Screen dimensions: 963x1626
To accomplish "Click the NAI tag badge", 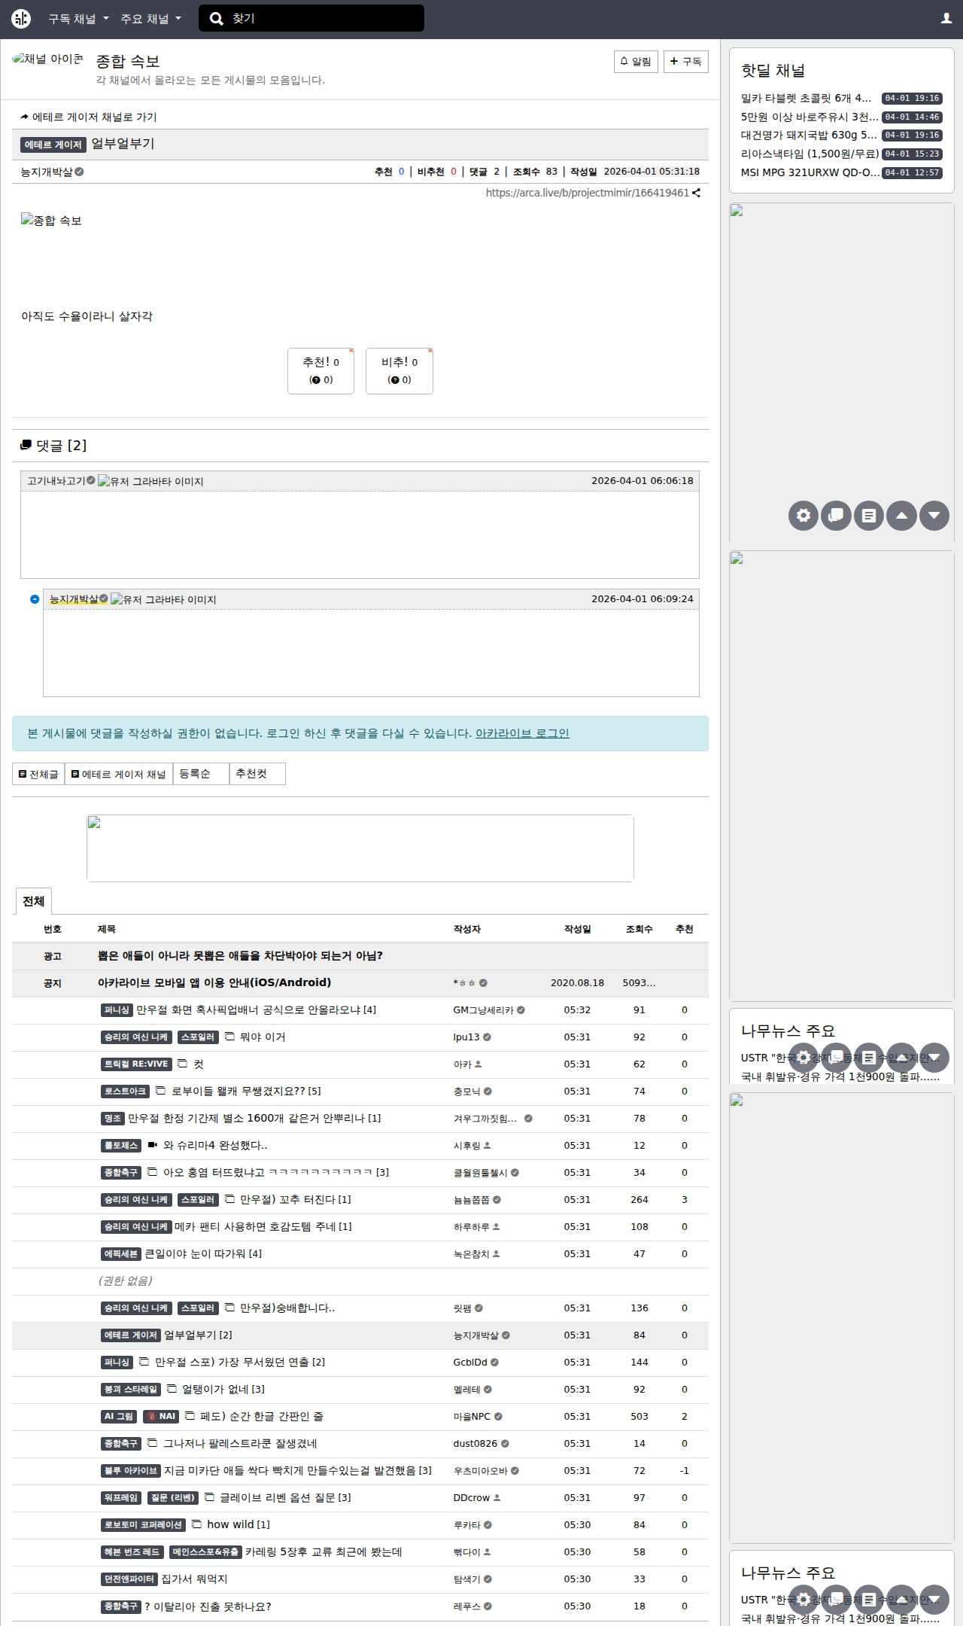I will (x=161, y=1417).
